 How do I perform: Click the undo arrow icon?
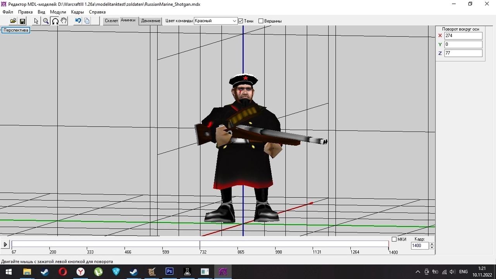click(78, 21)
